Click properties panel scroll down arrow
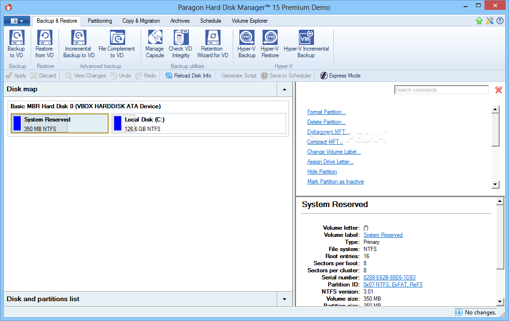Screen dimensions: 509x321 (500, 302)
